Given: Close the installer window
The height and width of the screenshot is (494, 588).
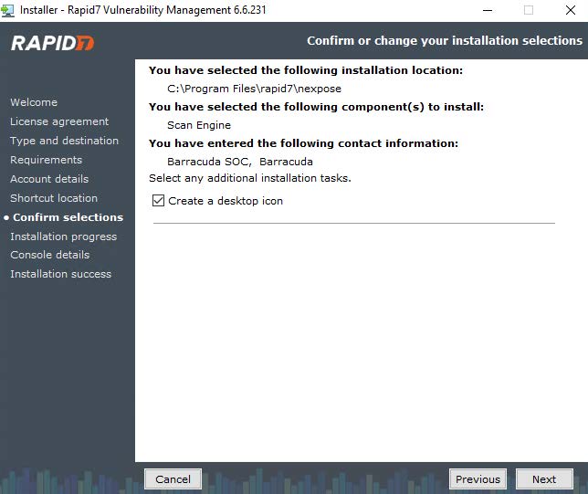Looking at the screenshot, I should tap(570, 10).
